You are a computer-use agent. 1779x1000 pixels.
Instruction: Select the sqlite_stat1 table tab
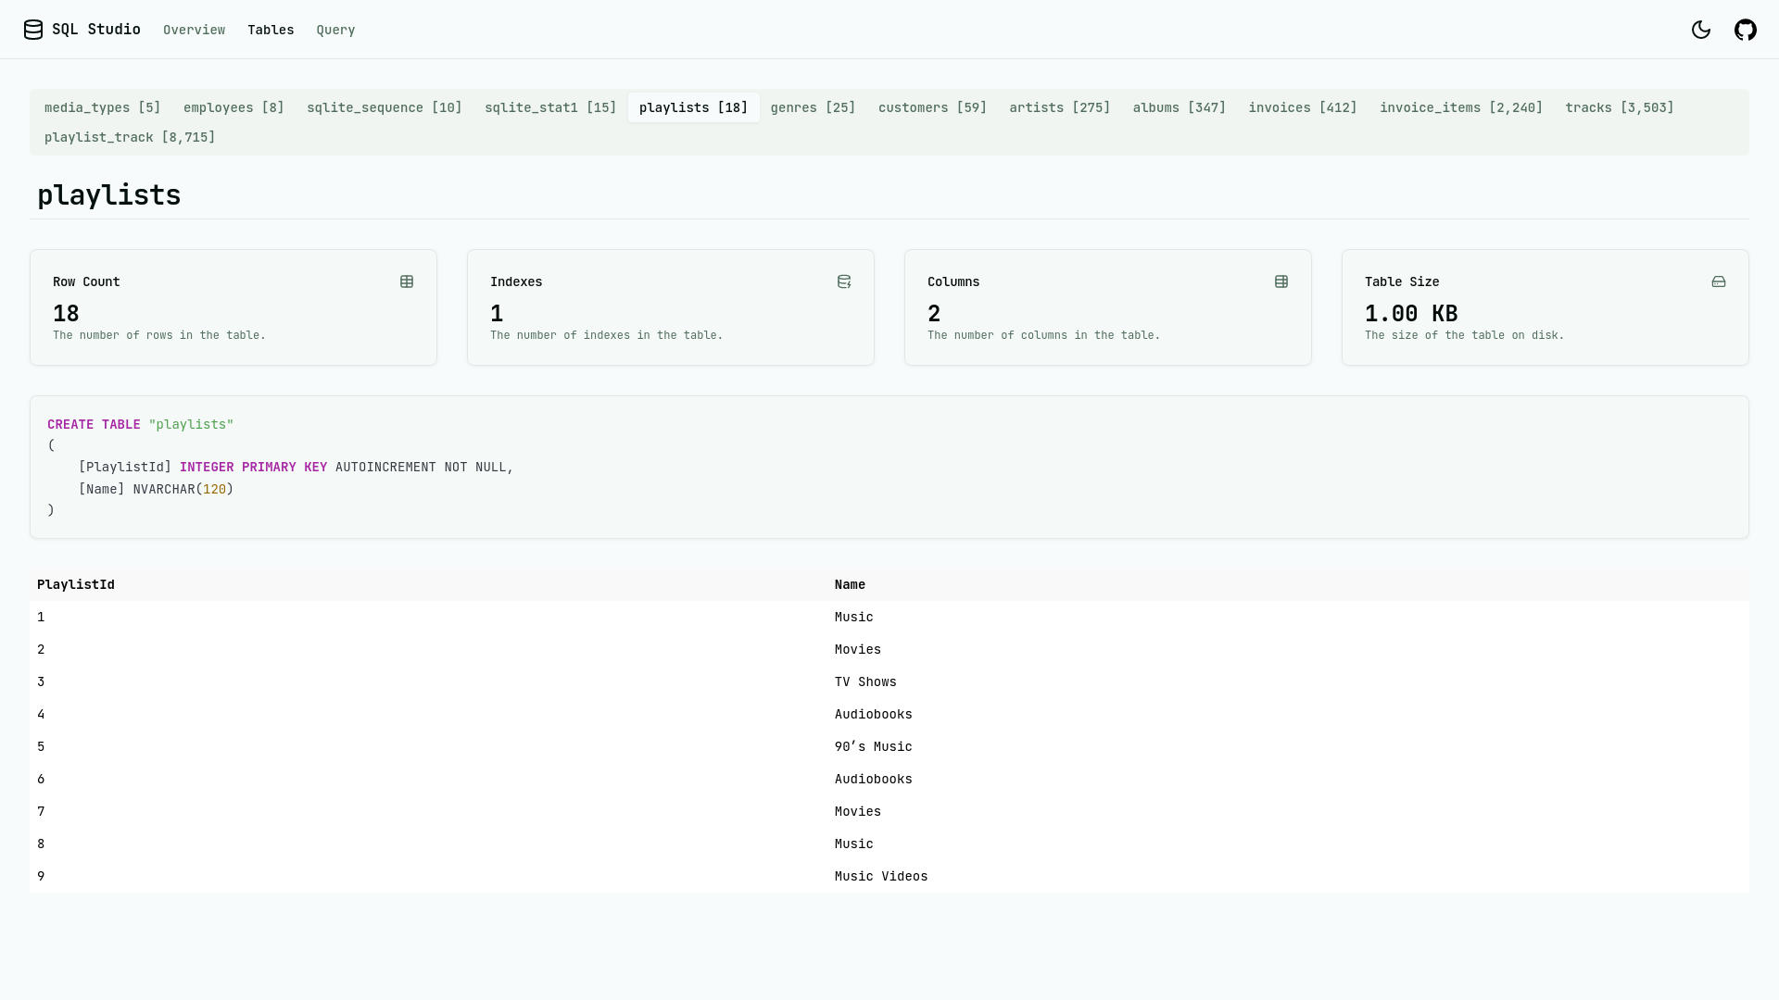550,107
